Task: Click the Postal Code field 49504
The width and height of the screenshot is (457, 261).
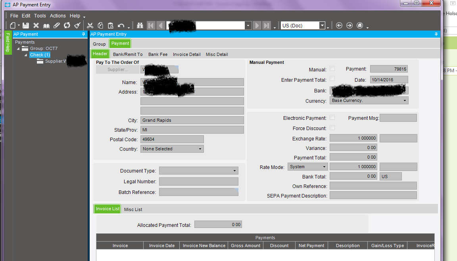Action: point(172,139)
